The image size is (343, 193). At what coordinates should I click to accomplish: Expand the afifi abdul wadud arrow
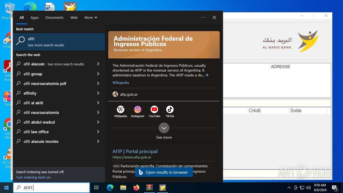click(98, 122)
